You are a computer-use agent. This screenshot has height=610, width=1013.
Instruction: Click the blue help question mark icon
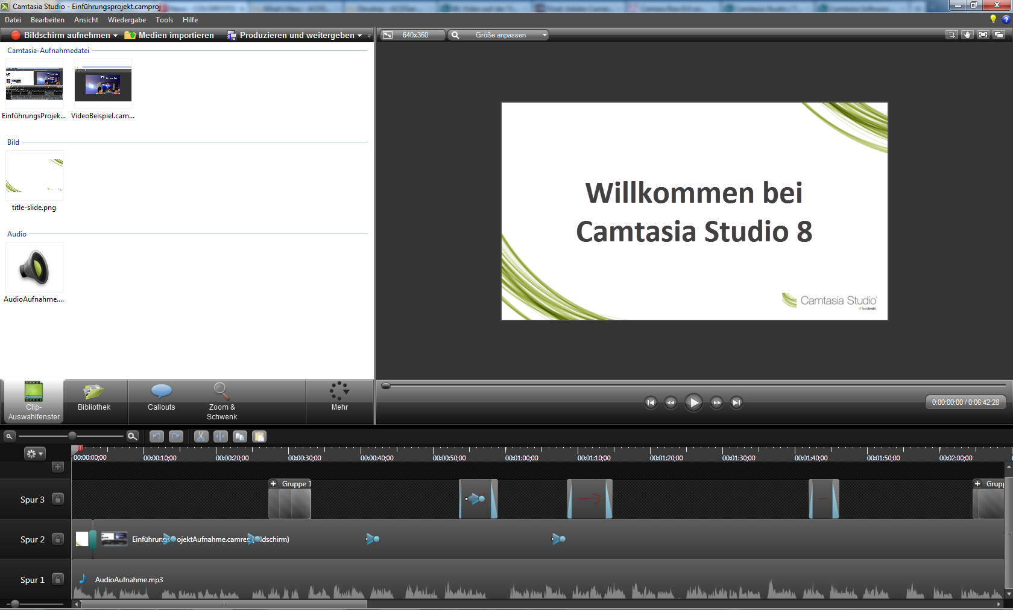tap(1005, 19)
